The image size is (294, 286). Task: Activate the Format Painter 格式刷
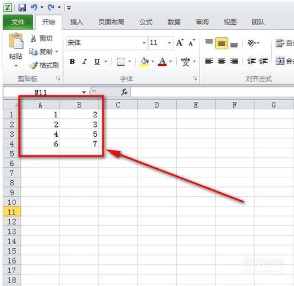click(44, 65)
